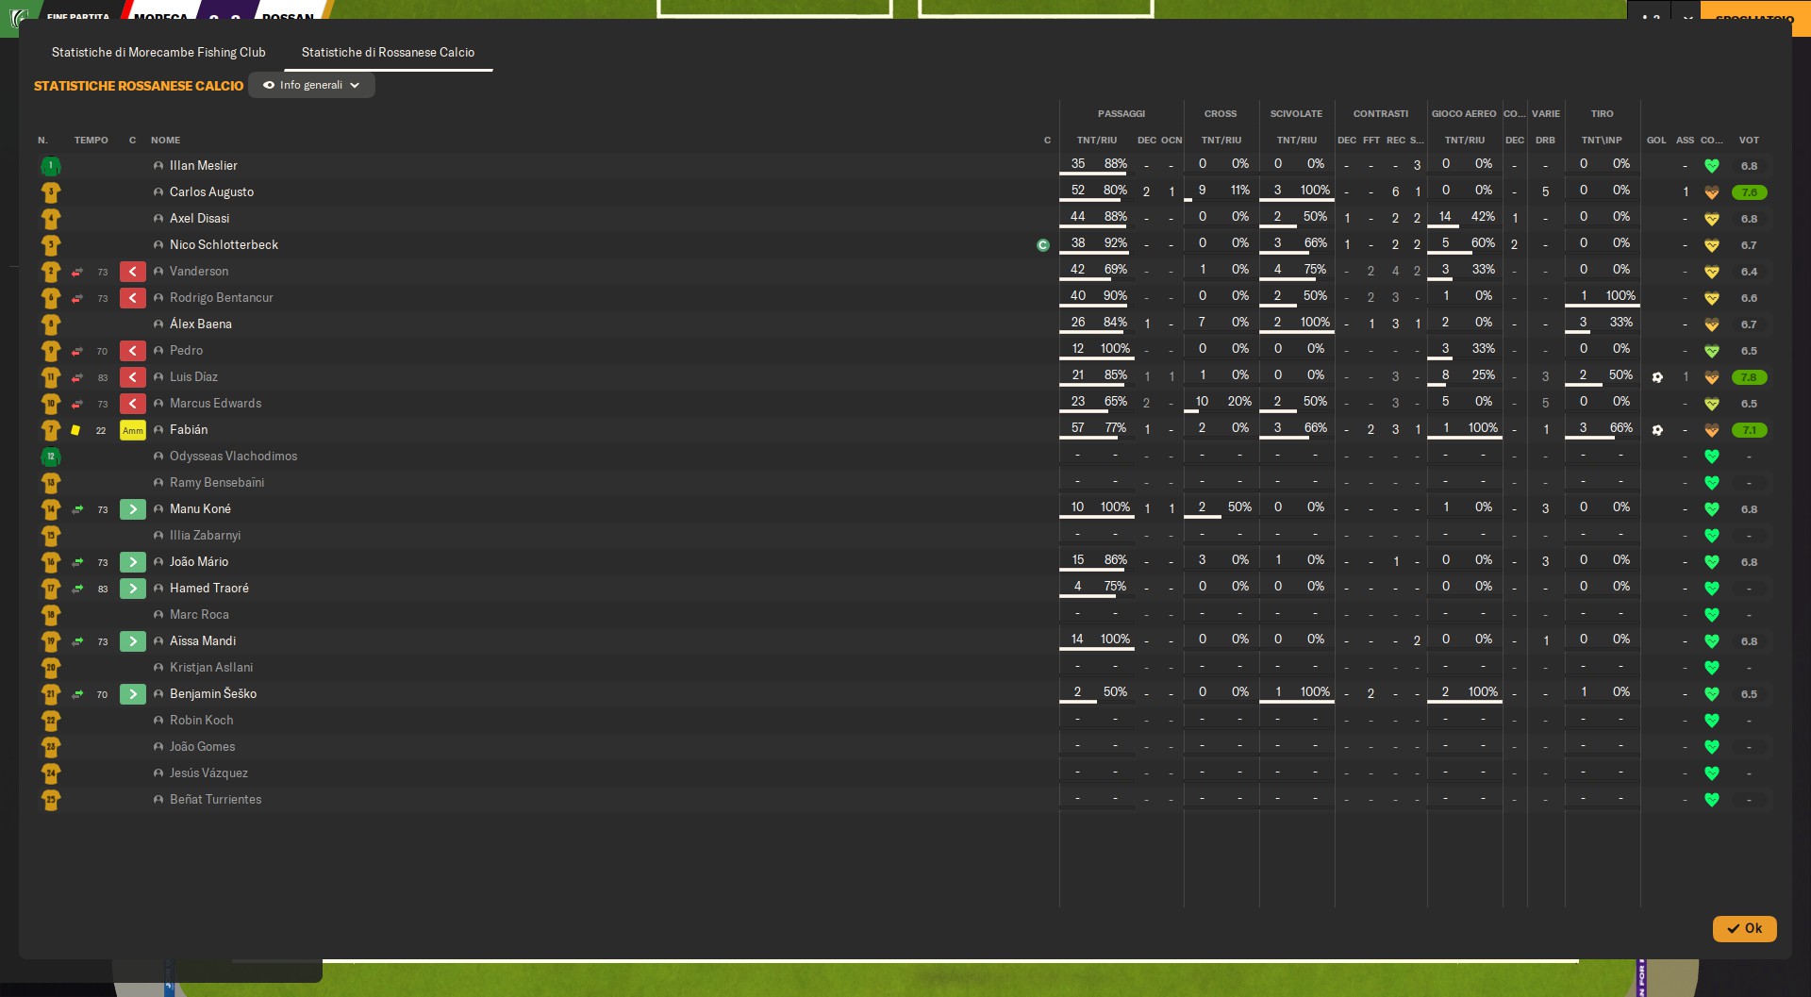The image size is (1811, 997).
Task: Select player Jesús Vázquez
Action: (208, 773)
